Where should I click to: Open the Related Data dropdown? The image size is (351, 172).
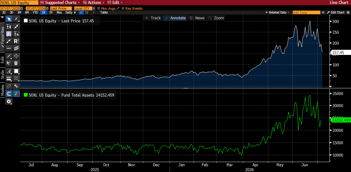(277, 12)
